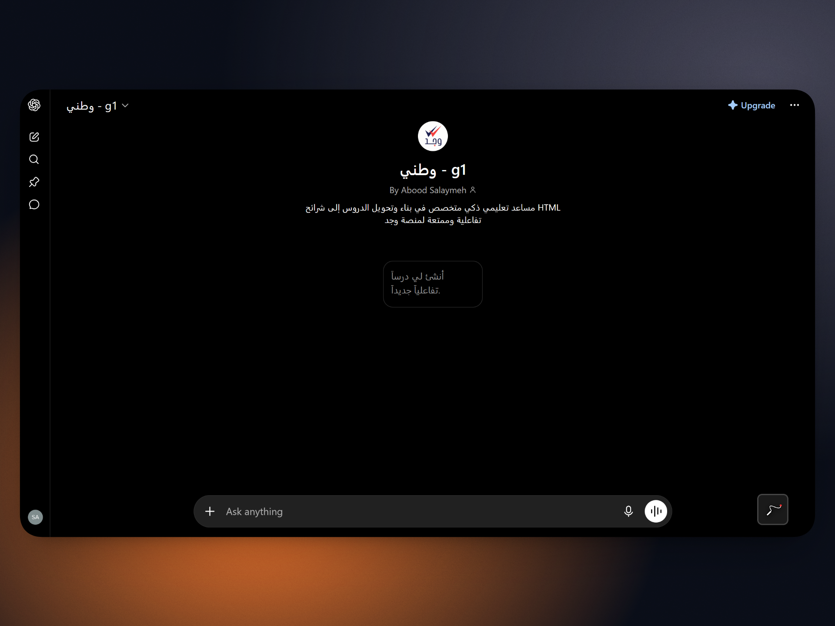Click the floating curve widget bottom right
Image resolution: width=835 pixels, height=626 pixels.
coord(773,509)
